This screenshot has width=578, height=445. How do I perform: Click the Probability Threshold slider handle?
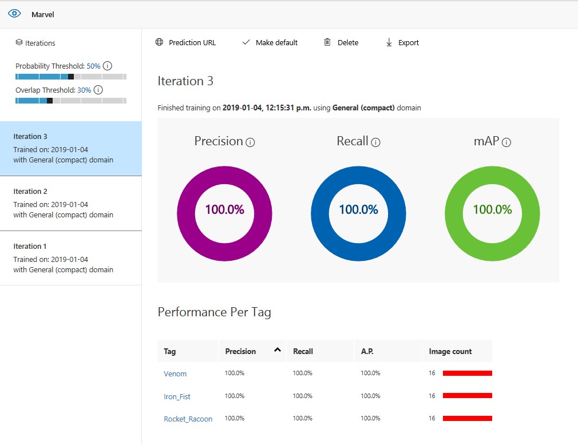point(71,77)
